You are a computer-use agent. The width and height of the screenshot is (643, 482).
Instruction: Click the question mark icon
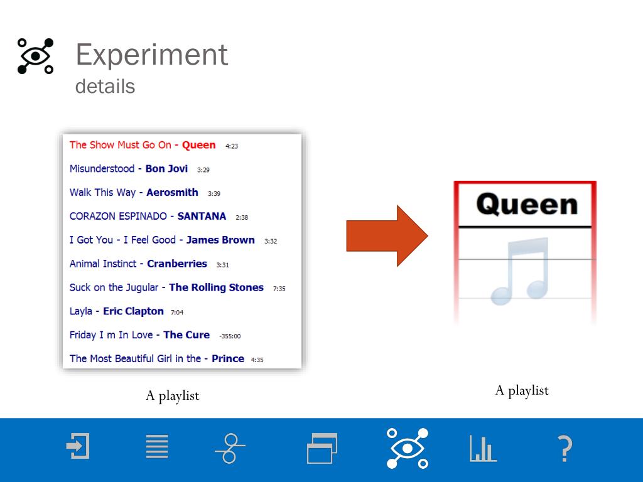click(x=565, y=448)
